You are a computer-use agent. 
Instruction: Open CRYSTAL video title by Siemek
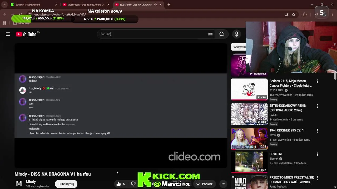coord(276,154)
